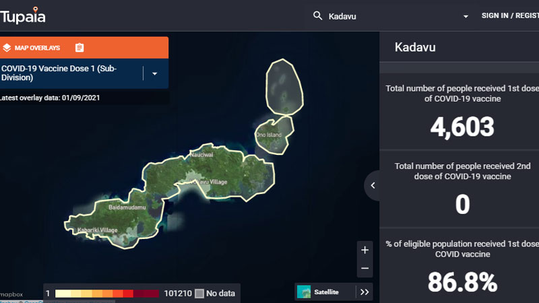Click the clipboard icon beside Map Overlays
Screen dimensions: 539x303
[80, 48]
